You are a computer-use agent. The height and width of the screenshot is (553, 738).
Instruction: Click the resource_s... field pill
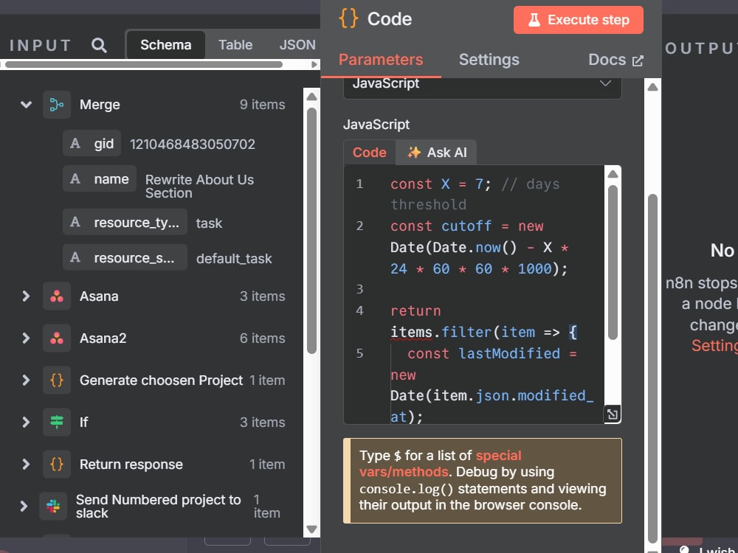coord(125,257)
